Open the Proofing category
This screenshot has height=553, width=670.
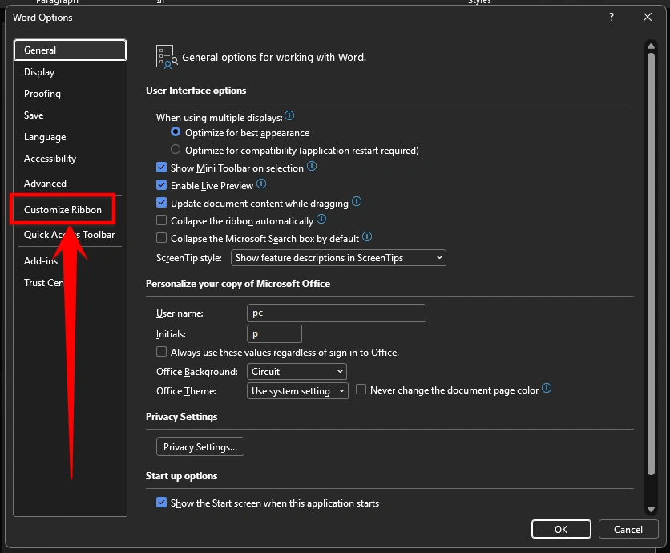[x=70, y=94]
